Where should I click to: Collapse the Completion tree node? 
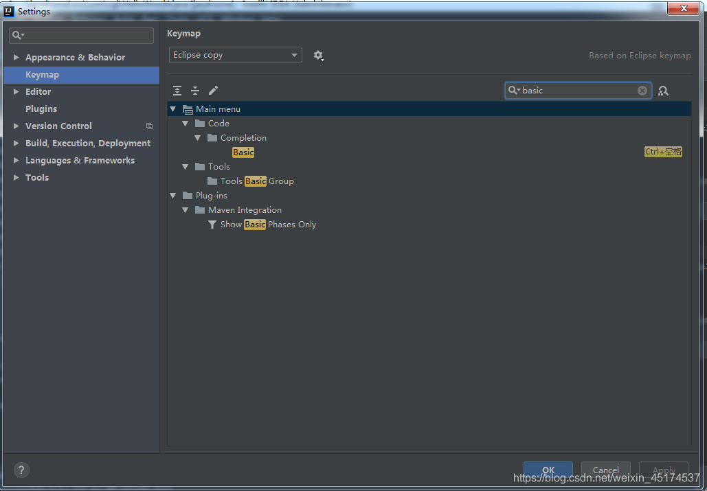[197, 138]
